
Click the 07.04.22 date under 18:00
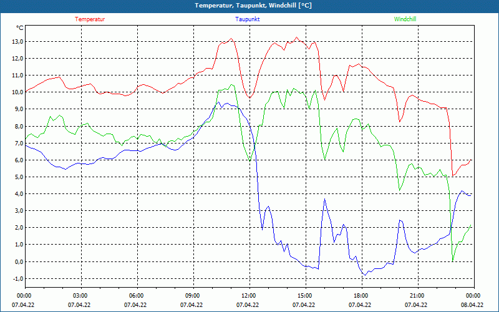point(360,305)
